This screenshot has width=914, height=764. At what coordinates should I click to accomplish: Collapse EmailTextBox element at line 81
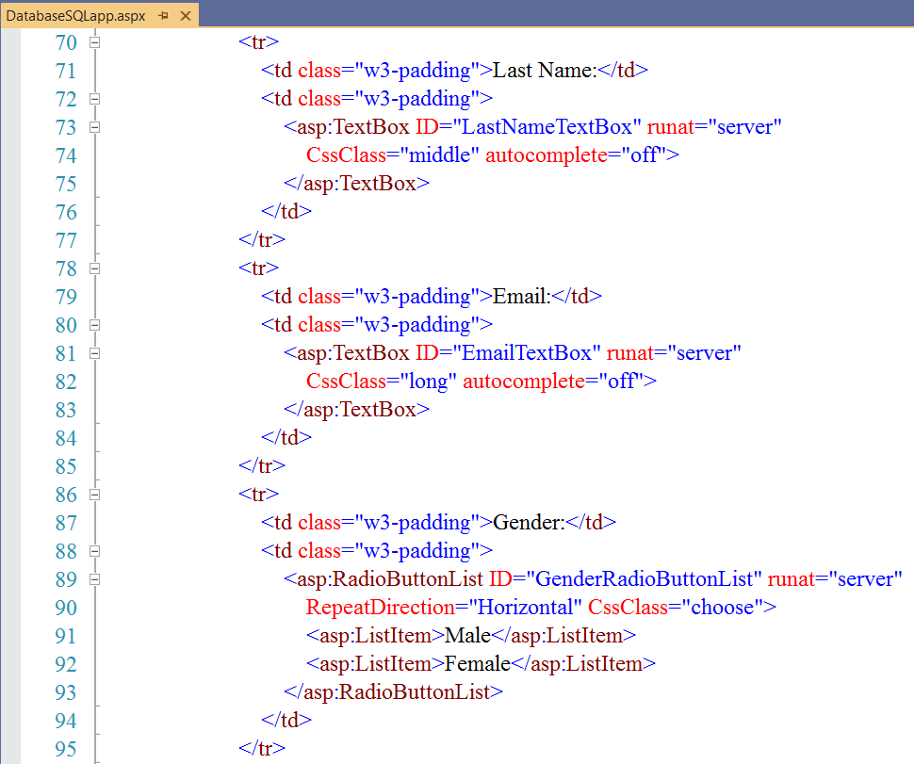93,353
